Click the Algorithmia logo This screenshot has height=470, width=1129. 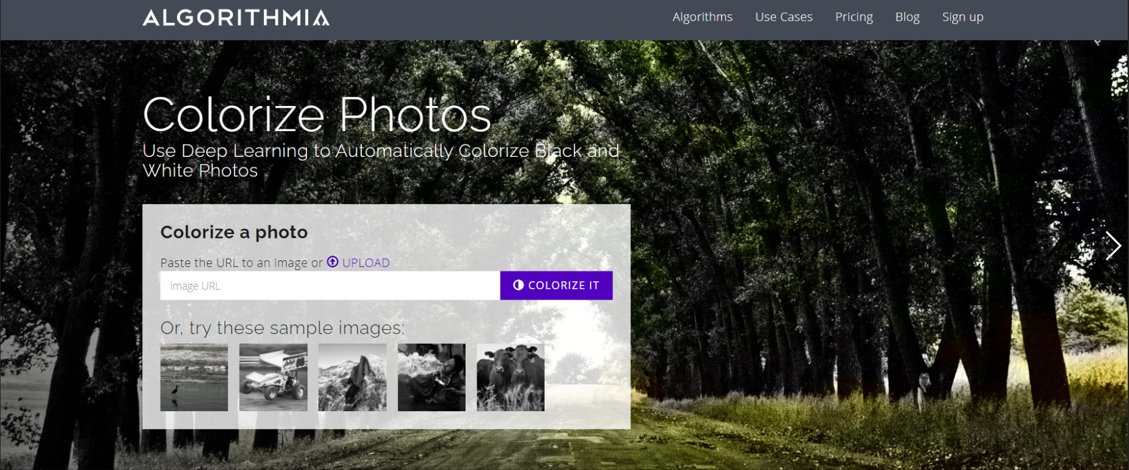pyautogui.click(x=236, y=18)
